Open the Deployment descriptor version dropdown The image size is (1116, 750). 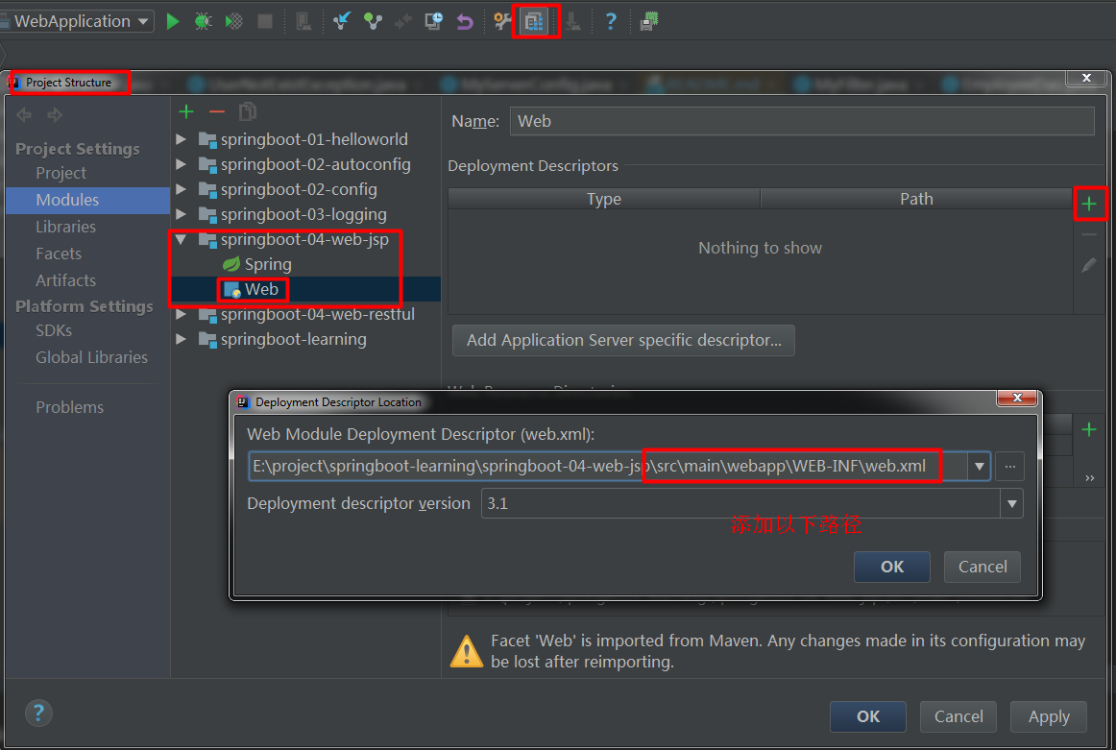(1011, 504)
